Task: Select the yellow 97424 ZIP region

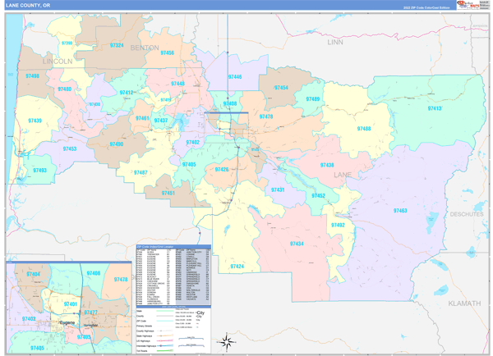Action: (237, 267)
